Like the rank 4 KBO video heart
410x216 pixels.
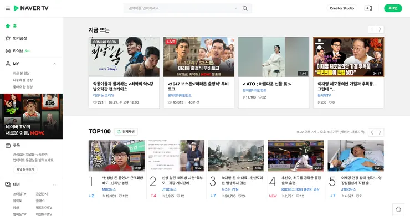coord(298,196)
